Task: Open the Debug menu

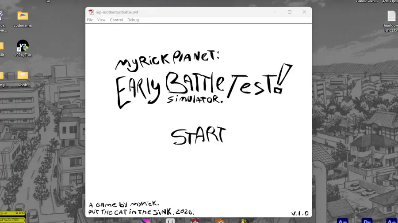Action: pyautogui.click(x=133, y=20)
